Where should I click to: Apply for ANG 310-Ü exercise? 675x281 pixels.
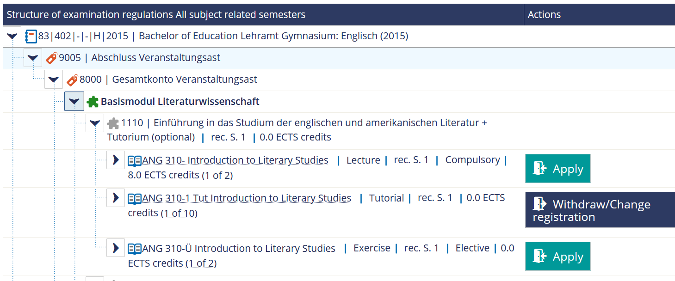(x=558, y=257)
